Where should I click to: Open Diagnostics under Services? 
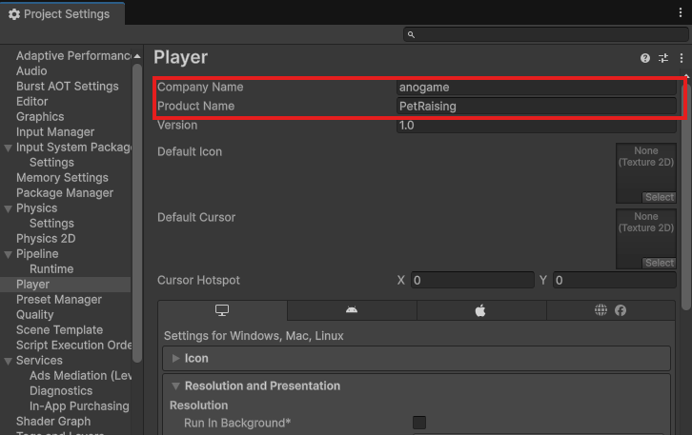pos(61,391)
